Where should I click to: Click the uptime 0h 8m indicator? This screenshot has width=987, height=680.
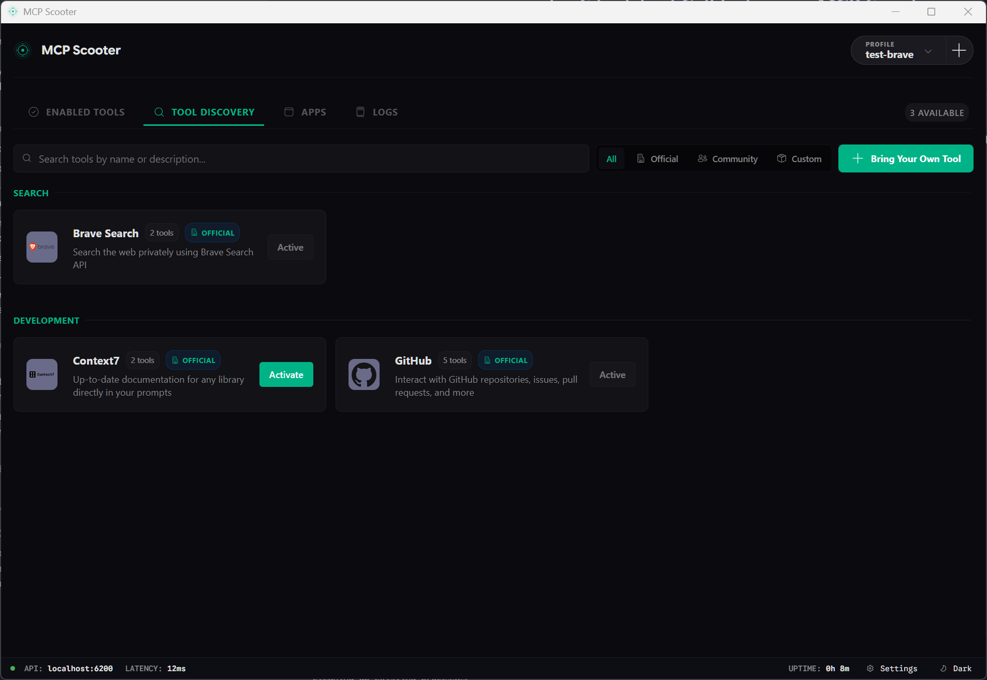click(819, 669)
